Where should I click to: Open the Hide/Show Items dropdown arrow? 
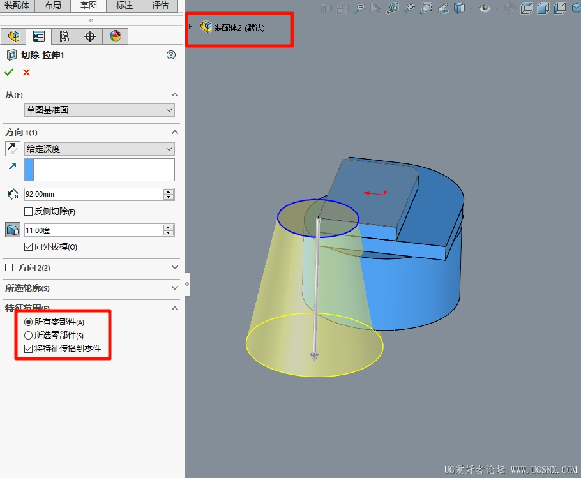(x=497, y=8)
